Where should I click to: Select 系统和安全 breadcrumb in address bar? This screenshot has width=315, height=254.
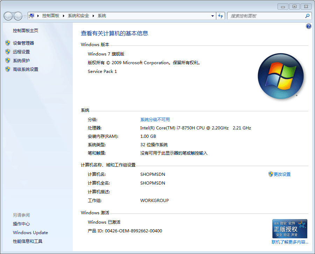point(78,16)
